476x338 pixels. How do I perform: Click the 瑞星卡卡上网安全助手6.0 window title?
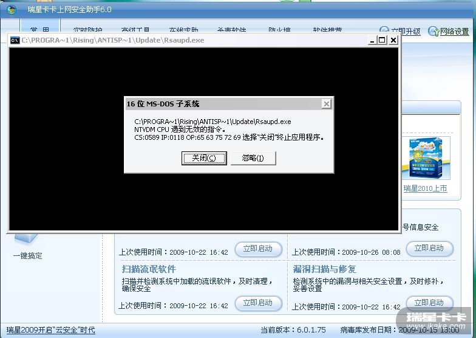[x=69, y=10]
